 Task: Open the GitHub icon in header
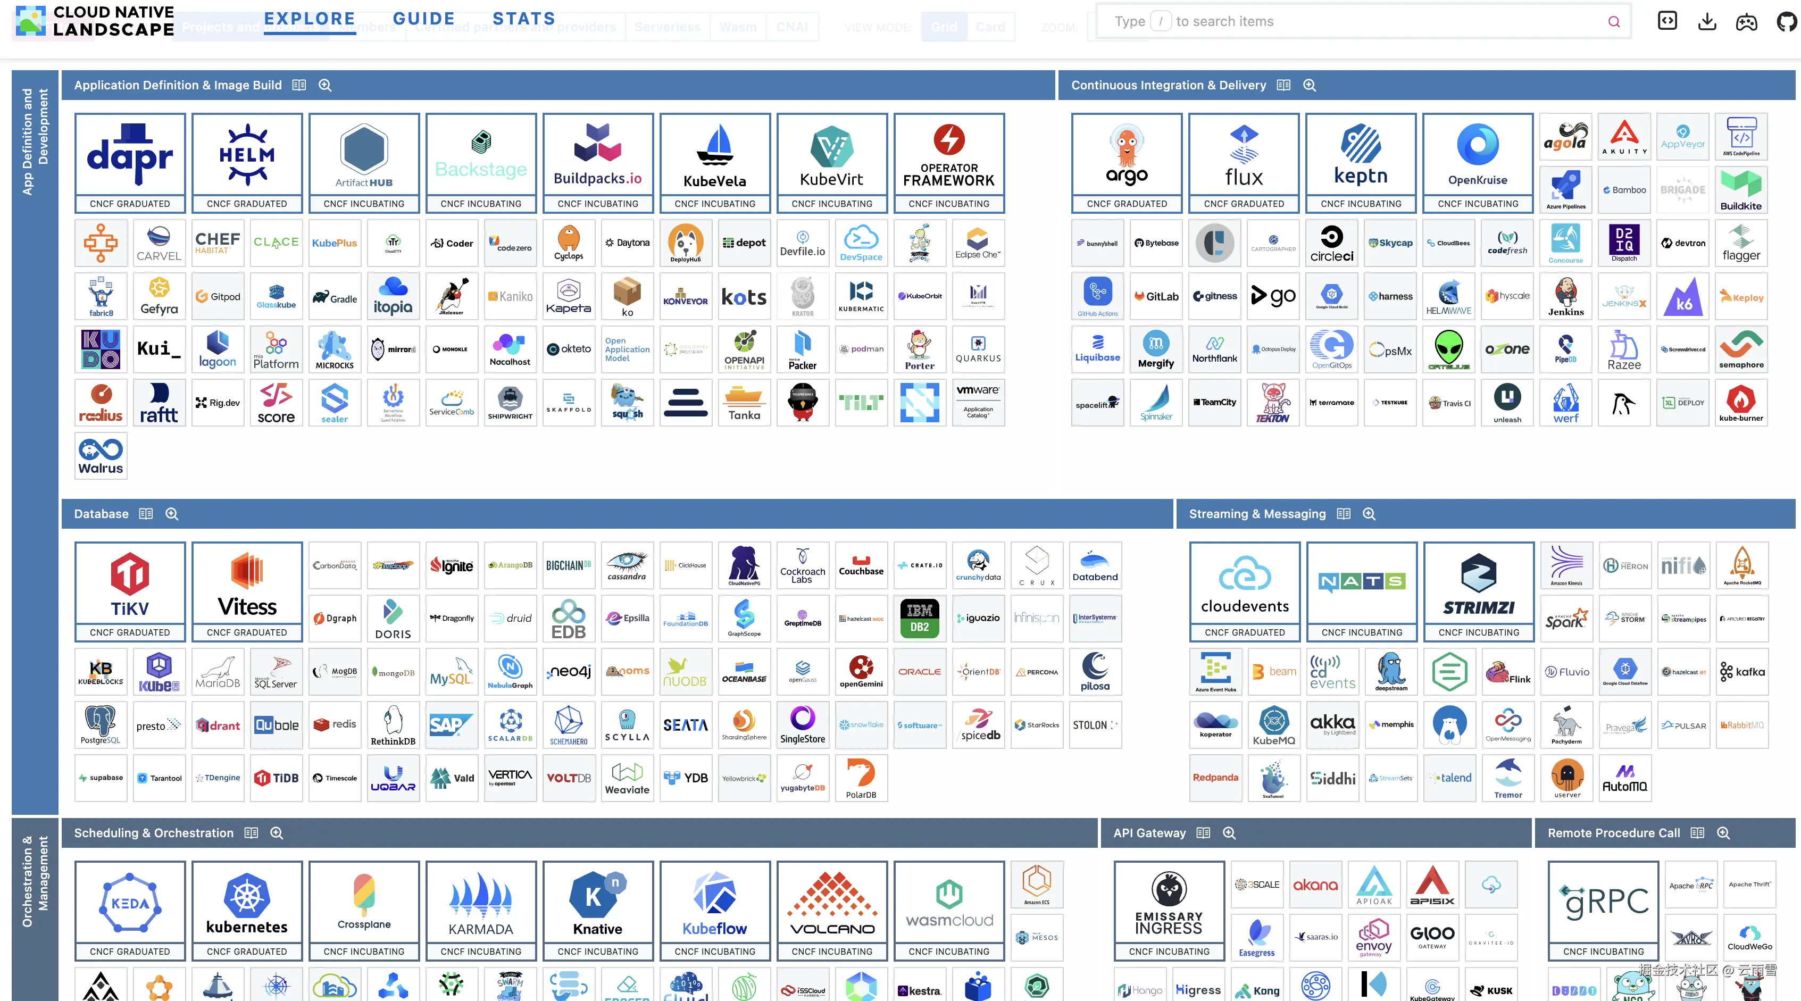coord(1786,22)
